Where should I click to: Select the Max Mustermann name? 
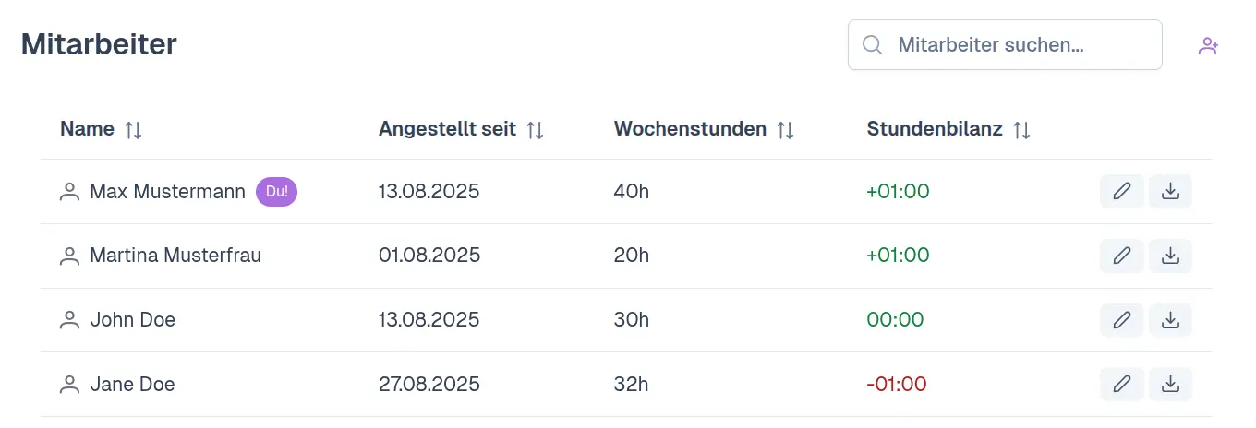tap(167, 192)
